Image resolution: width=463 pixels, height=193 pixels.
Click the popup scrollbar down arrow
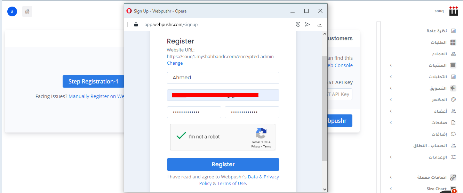325,189
